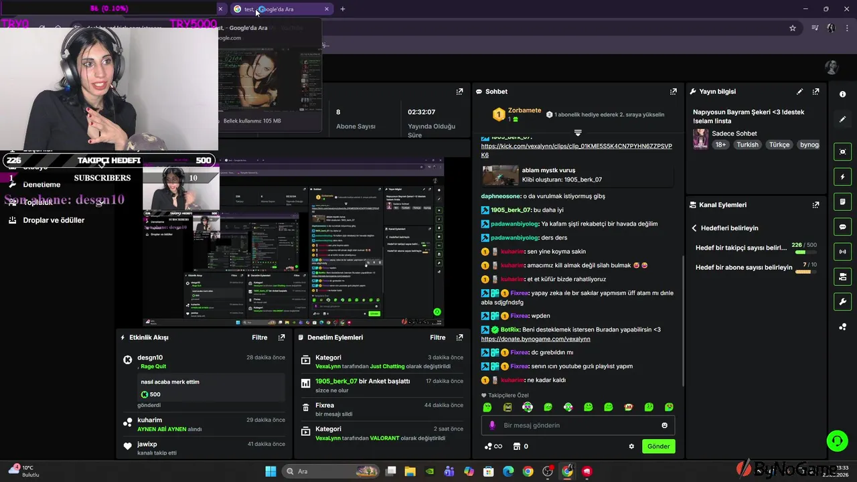Toggle the camera channel actions panel icon
Viewport: 857px width, 482px height.
tap(842, 276)
